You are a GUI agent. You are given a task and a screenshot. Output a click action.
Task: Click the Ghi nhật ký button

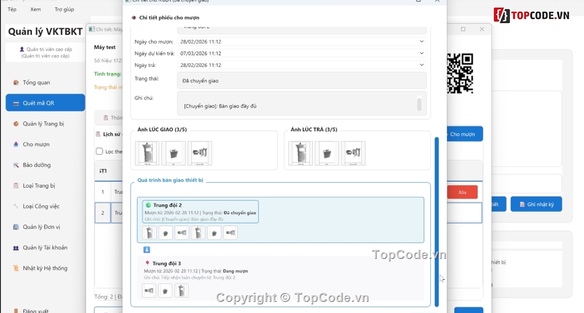click(536, 204)
